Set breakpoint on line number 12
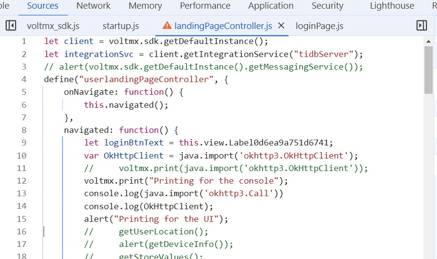The width and height of the screenshot is (437, 259). tap(21, 181)
